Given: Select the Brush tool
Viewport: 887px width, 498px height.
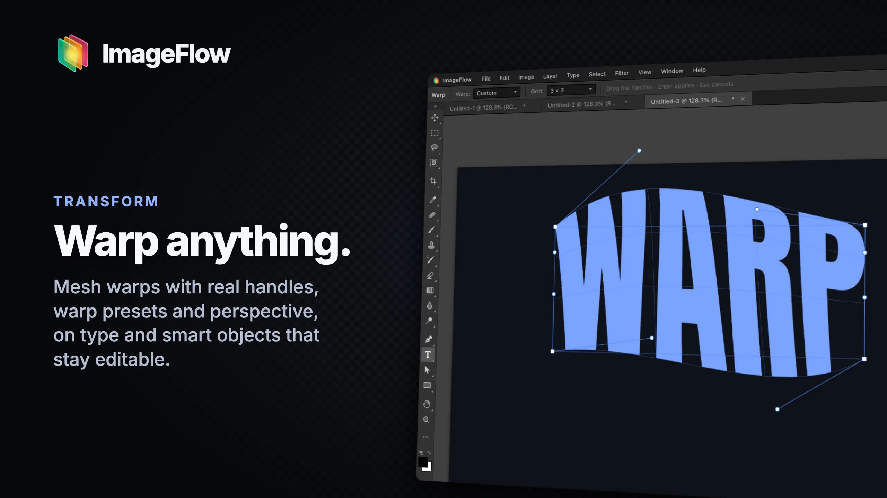Looking at the screenshot, I should [x=431, y=230].
